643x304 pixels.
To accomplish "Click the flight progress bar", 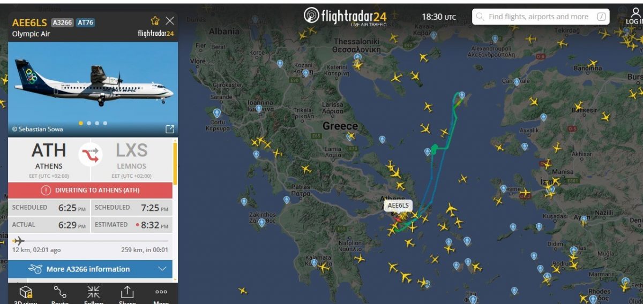I will tap(90, 240).
